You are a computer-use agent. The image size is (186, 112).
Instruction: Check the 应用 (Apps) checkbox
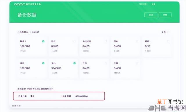point(137,63)
